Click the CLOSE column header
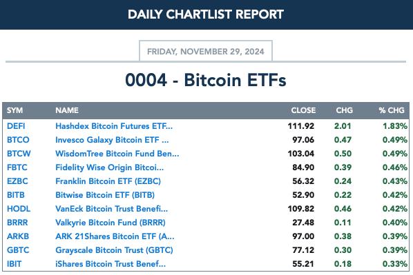The width and height of the screenshot is (413, 275). (303, 110)
